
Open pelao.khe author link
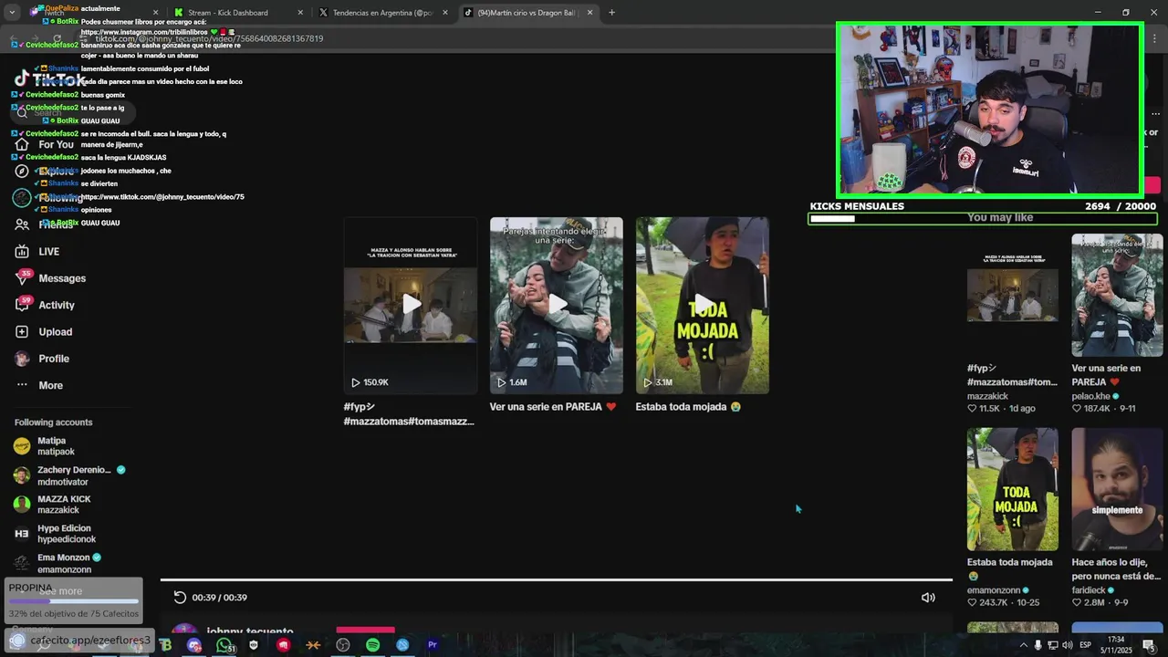click(x=1091, y=396)
